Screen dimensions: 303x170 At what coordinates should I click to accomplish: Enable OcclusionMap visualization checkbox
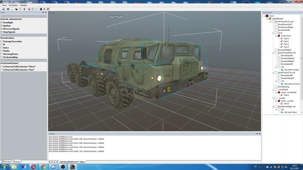click(x=1, y=57)
